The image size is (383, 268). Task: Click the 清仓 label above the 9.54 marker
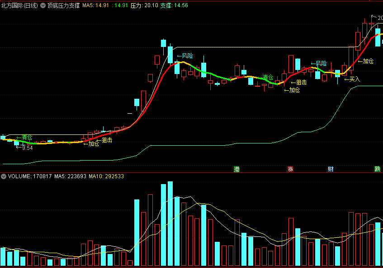pos(24,138)
